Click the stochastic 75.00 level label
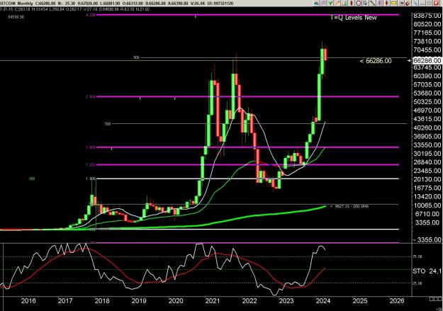This screenshot has width=443, height=311. tap(418, 256)
